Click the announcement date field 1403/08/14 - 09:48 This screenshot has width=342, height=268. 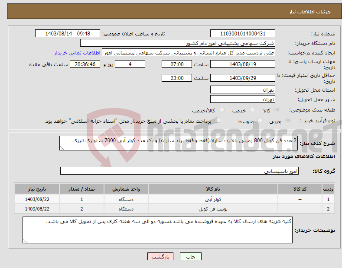(x=68, y=34)
